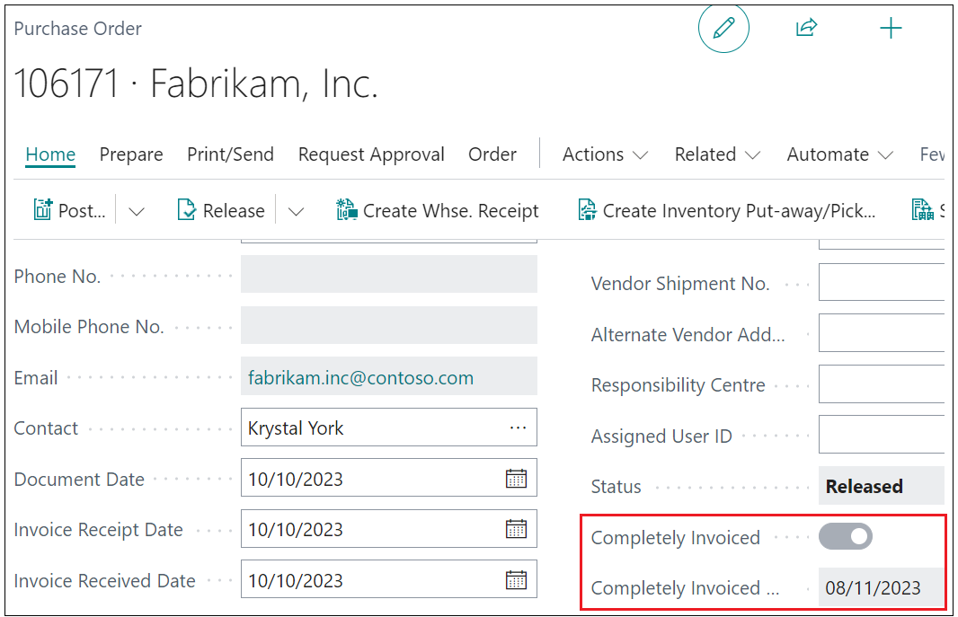Click the Vendor Shipment No. input field

tap(882, 282)
